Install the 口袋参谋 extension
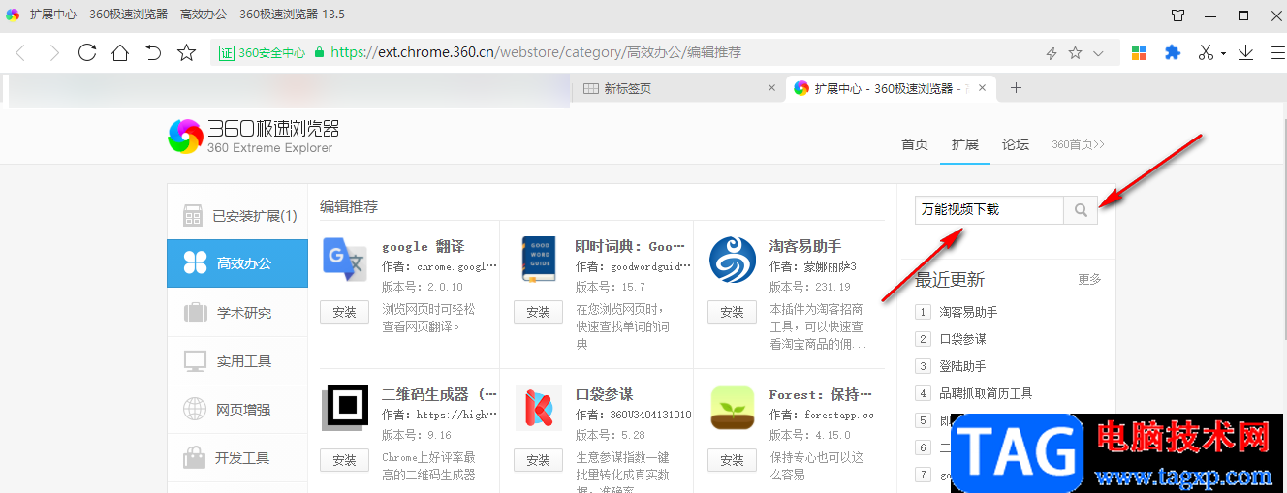This screenshot has height=493, width=1287. coord(538,460)
